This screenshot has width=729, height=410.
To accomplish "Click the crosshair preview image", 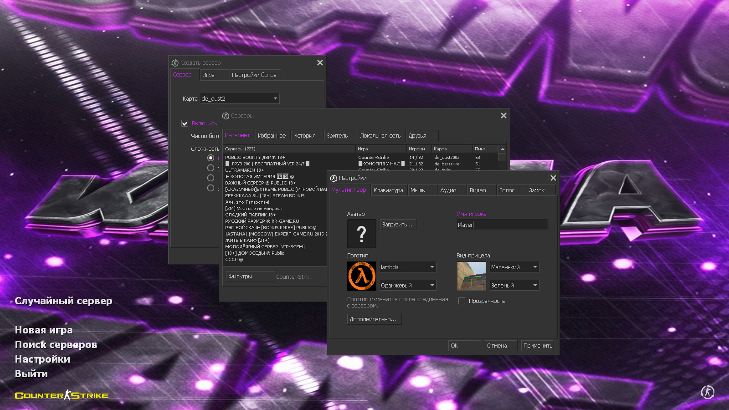I will click(471, 276).
